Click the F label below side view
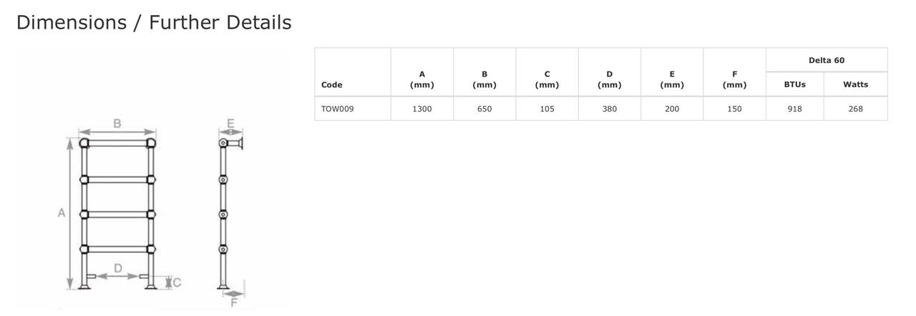The image size is (916, 316). (233, 302)
